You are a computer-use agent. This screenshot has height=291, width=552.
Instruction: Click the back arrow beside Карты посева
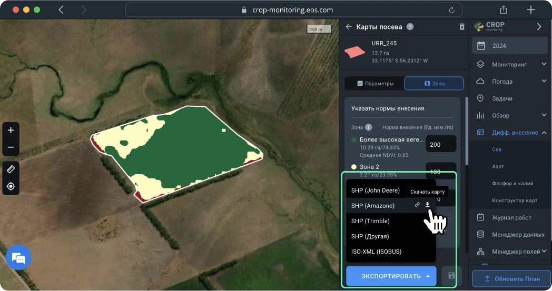[348, 27]
